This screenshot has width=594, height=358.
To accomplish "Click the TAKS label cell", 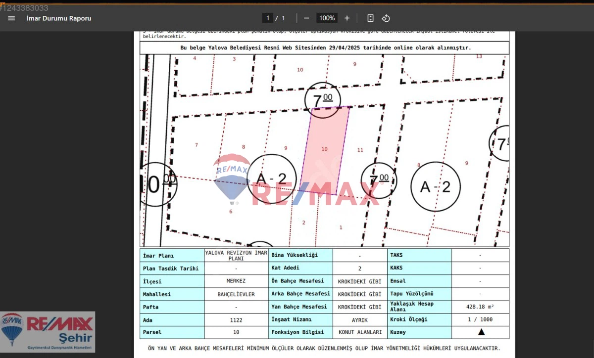I will [x=420, y=256].
